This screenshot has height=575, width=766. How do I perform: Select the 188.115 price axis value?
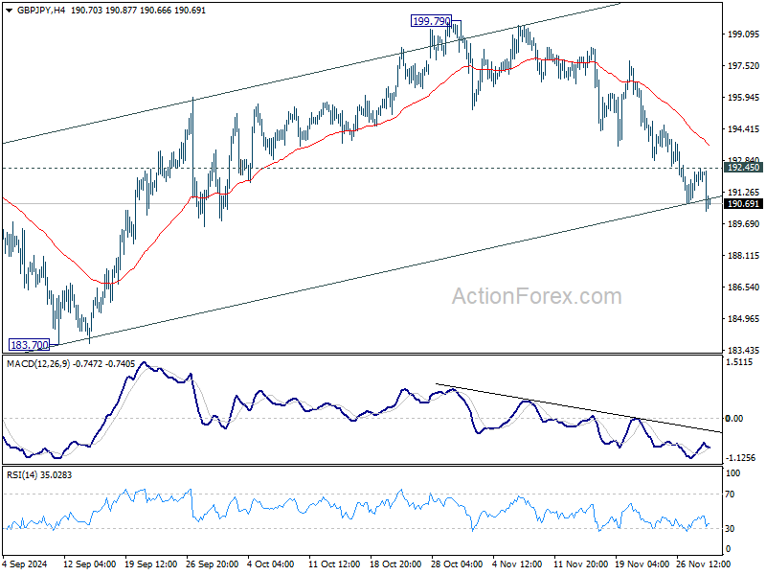point(743,256)
